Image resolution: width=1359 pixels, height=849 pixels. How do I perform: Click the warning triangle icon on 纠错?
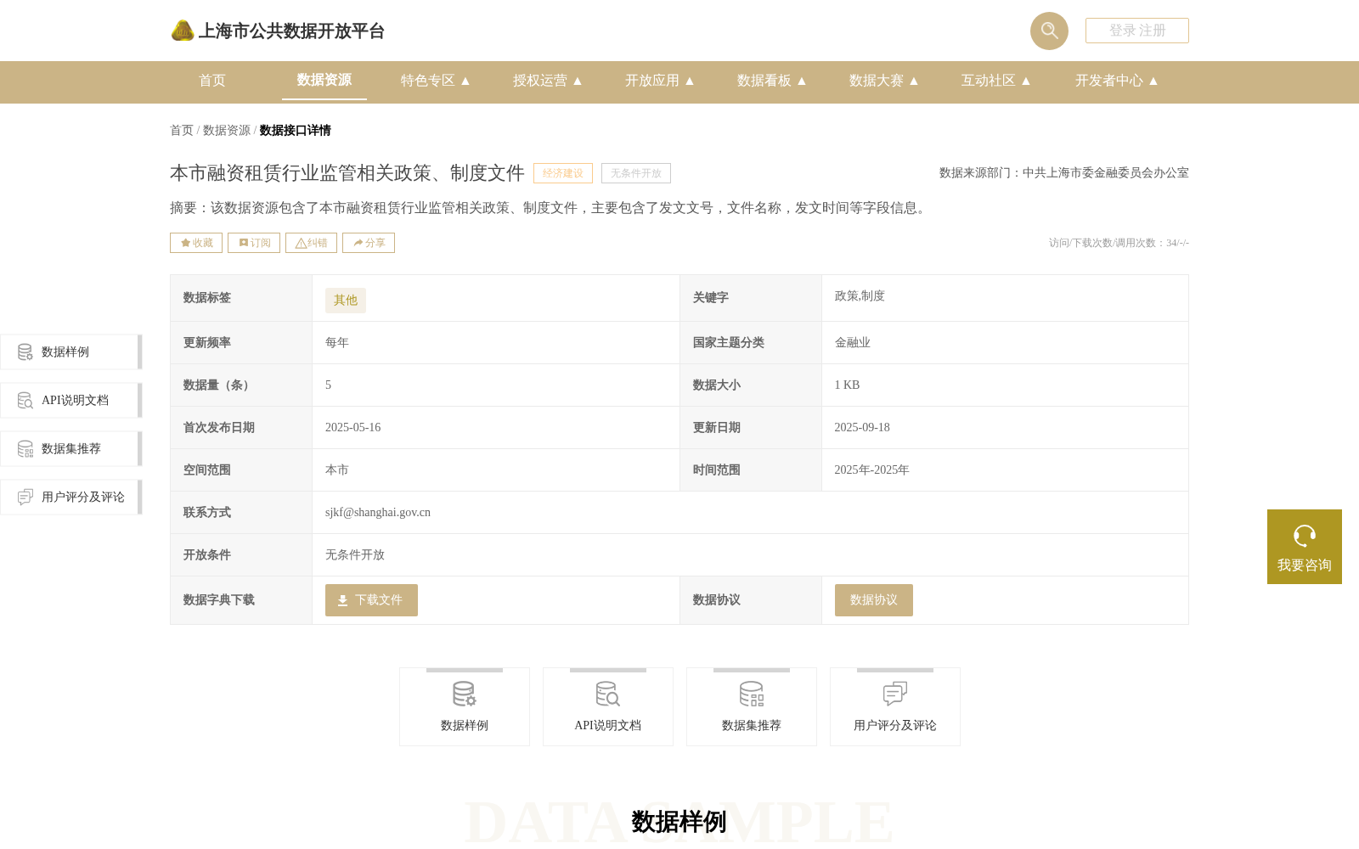[301, 243]
